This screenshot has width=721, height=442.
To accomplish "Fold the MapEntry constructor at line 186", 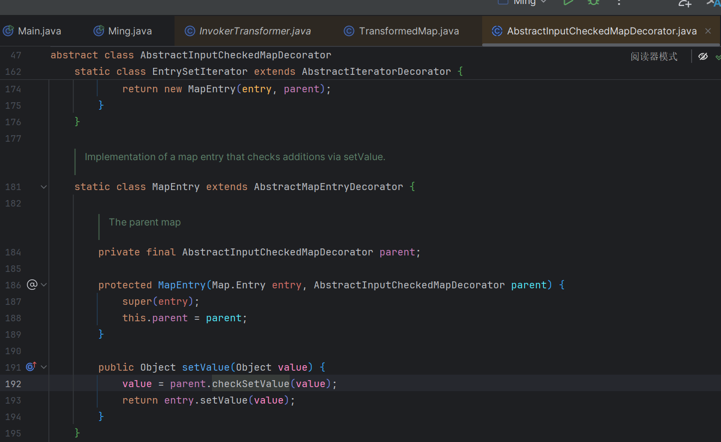I will 44,285.
